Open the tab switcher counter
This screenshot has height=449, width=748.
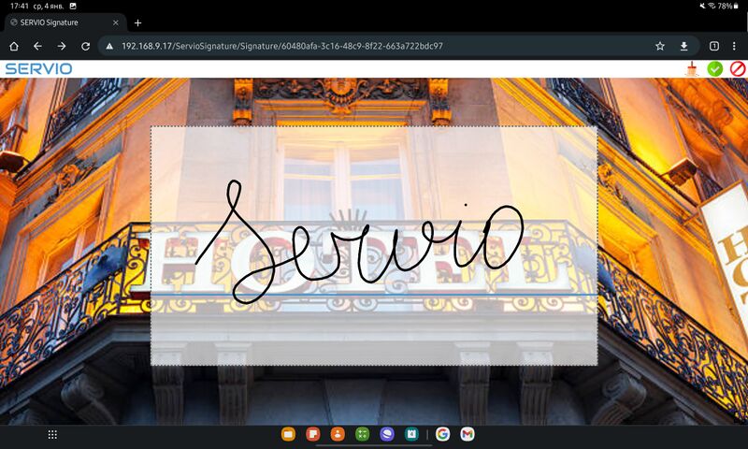click(713, 46)
